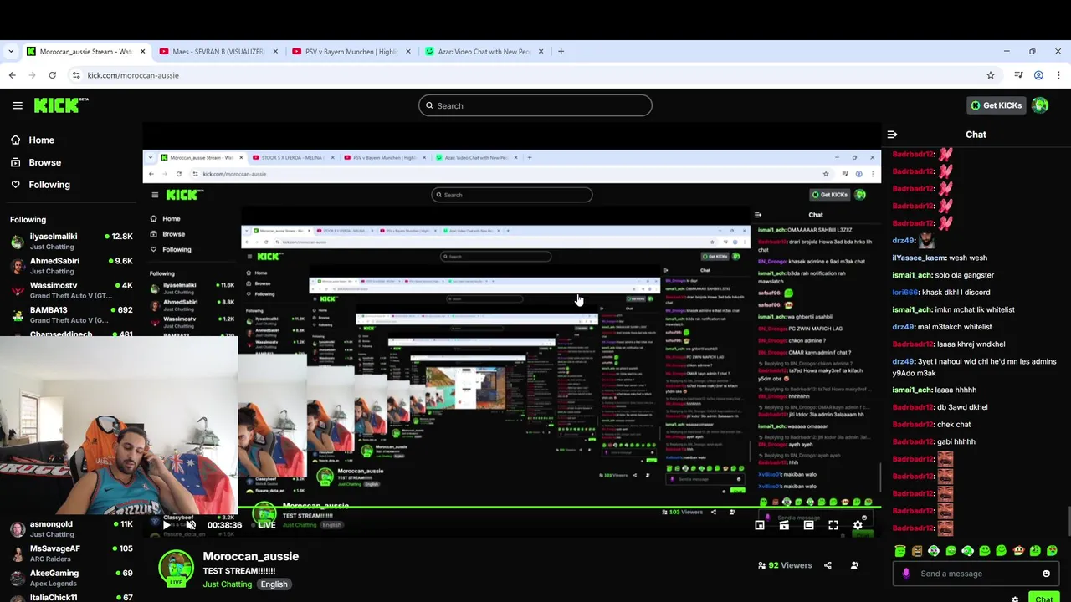Close the Moroccan_aussie Stream tab

[142, 51]
